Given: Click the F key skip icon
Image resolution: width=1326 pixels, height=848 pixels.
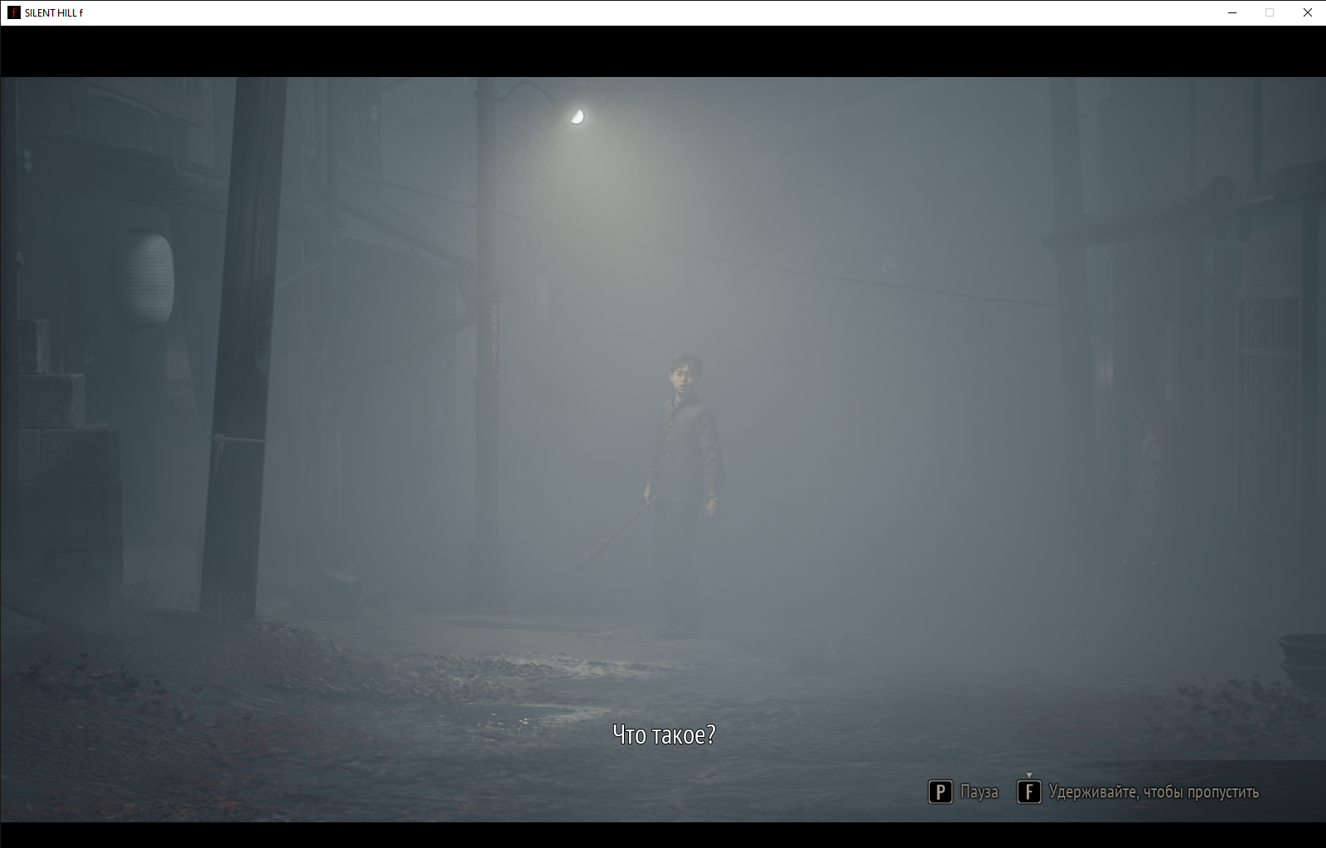Looking at the screenshot, I should pos(1028,793).
